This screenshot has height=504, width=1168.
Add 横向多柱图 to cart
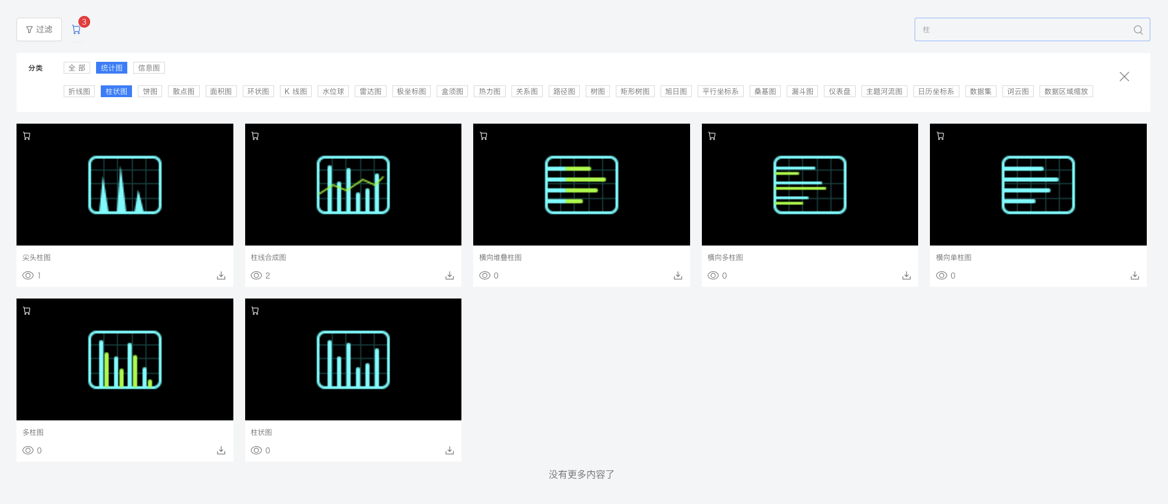coord(712,136)
